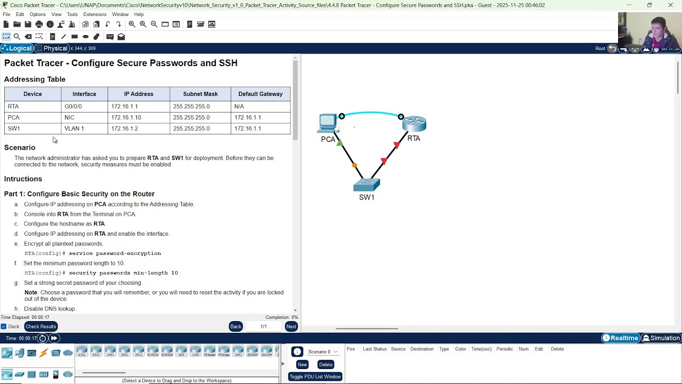This screenshot has width=682, height=384.
Task: Switch to the Logical workspace tab
Action: pos(17,48)
